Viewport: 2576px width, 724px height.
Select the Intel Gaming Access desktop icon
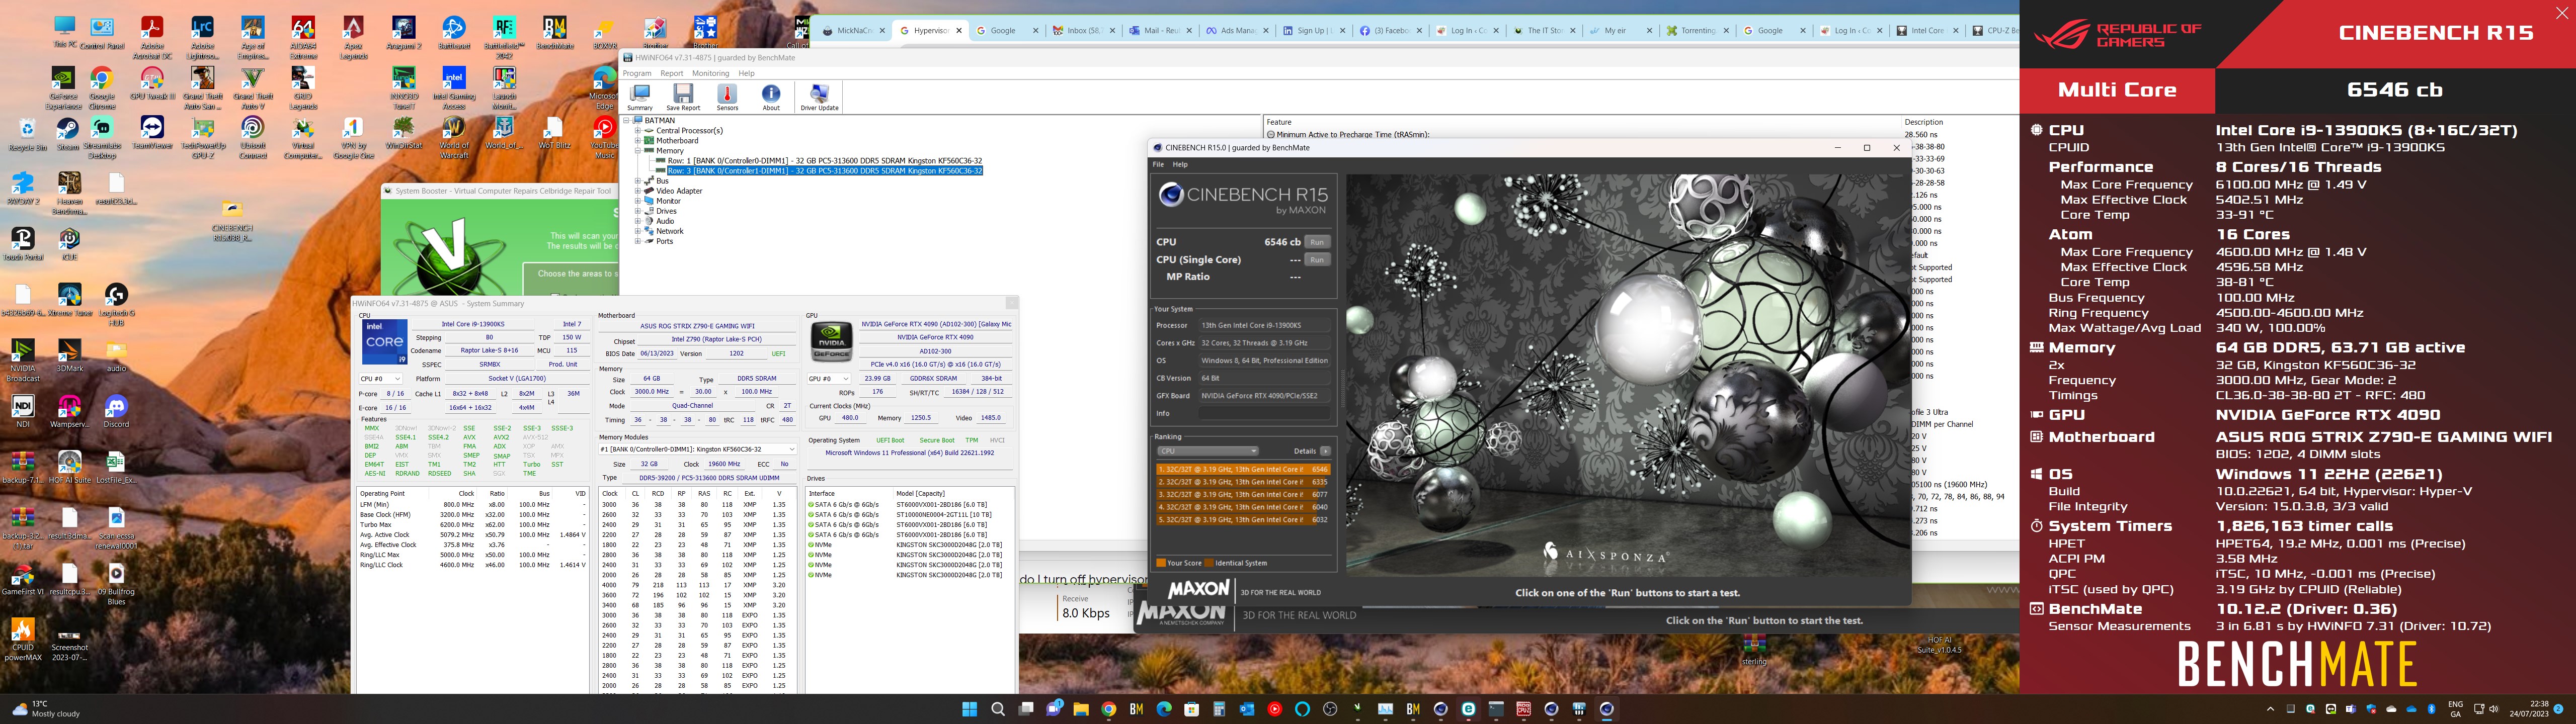coord(454,88)
